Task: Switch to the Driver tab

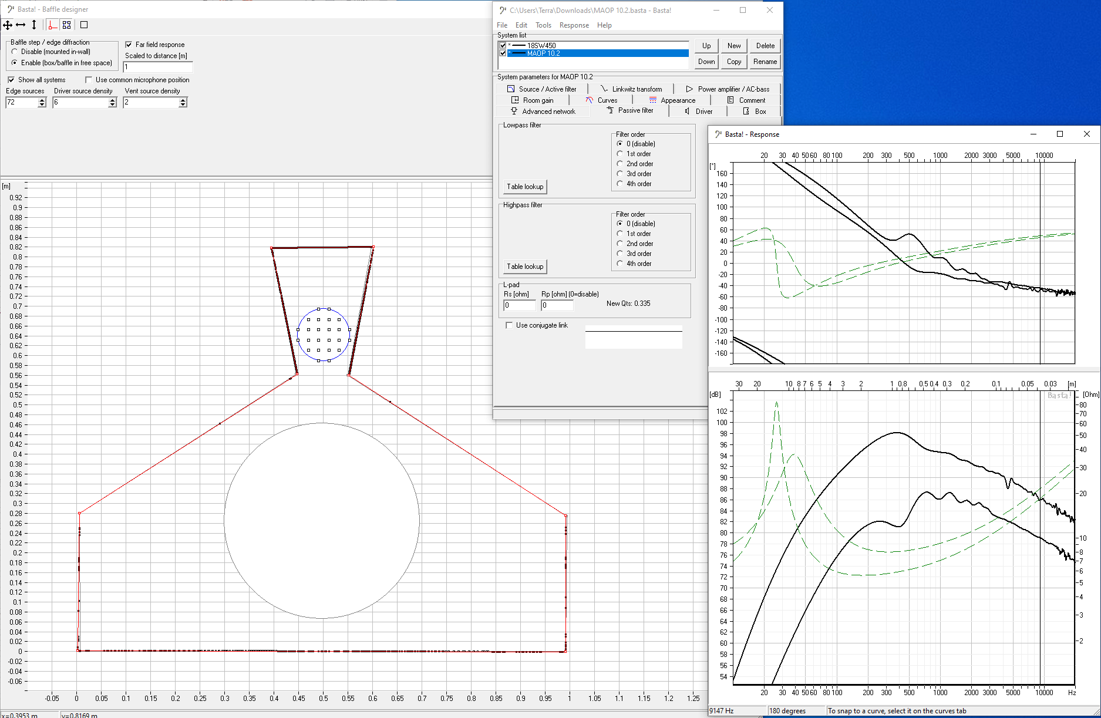Action: click(698, 112)
